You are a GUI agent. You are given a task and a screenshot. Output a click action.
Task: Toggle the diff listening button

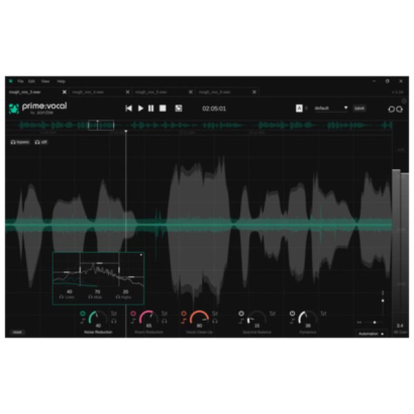tap(41, 141)
